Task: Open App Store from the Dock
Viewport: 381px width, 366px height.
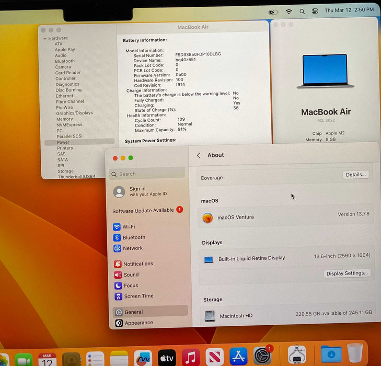Action: [x=238, y=356]
